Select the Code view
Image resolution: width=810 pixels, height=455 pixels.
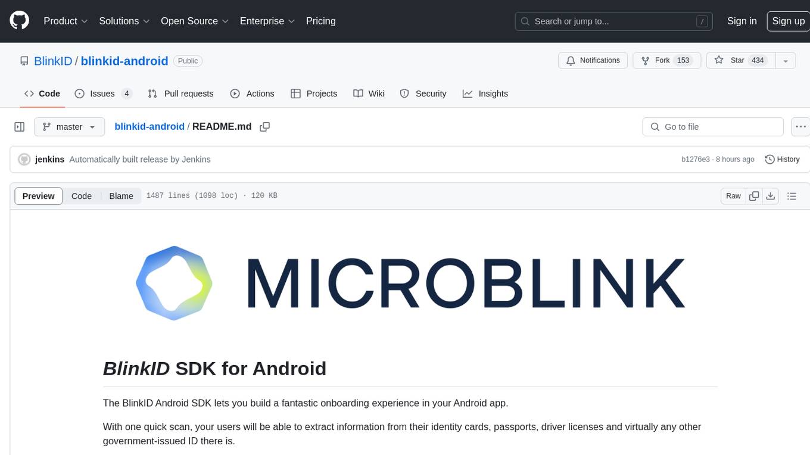[82, 196]
